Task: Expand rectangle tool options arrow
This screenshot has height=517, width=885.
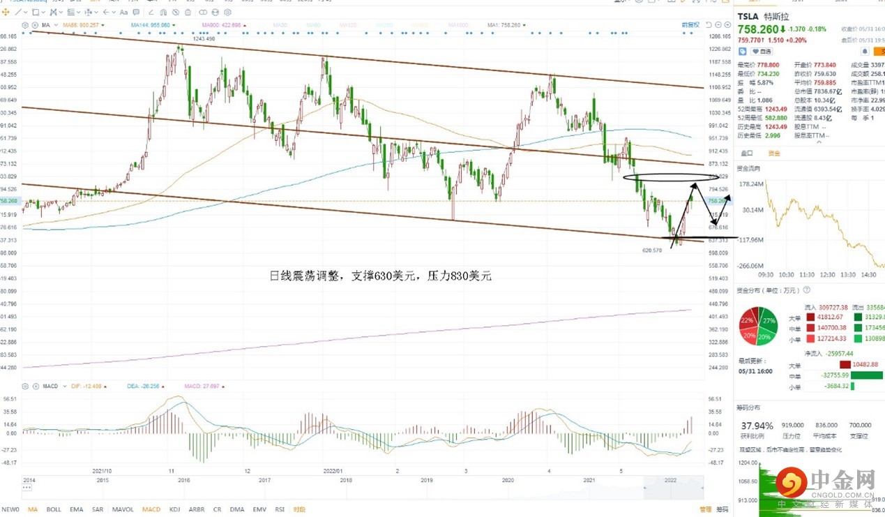Action: [x=43, y=12]
